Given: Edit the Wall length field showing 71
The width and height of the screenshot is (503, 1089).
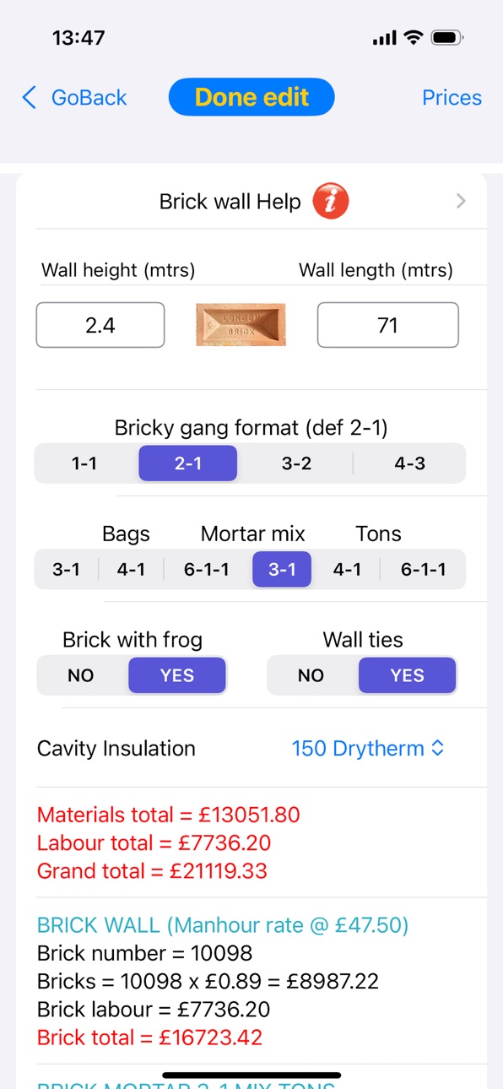Looking at the screenshot, I should click(388, 325).
